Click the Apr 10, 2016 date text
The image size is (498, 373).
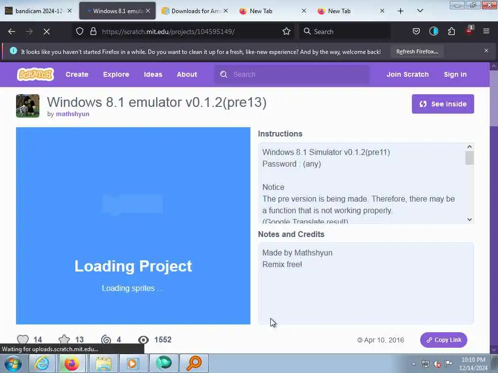384,340
